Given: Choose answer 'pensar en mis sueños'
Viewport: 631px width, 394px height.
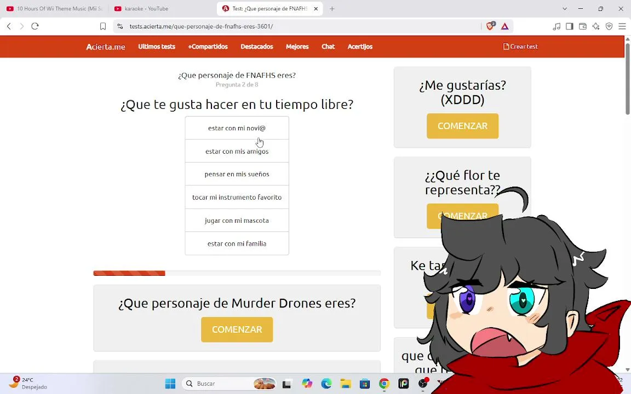Looking at the screenshot, I should (x=237, y=174).
